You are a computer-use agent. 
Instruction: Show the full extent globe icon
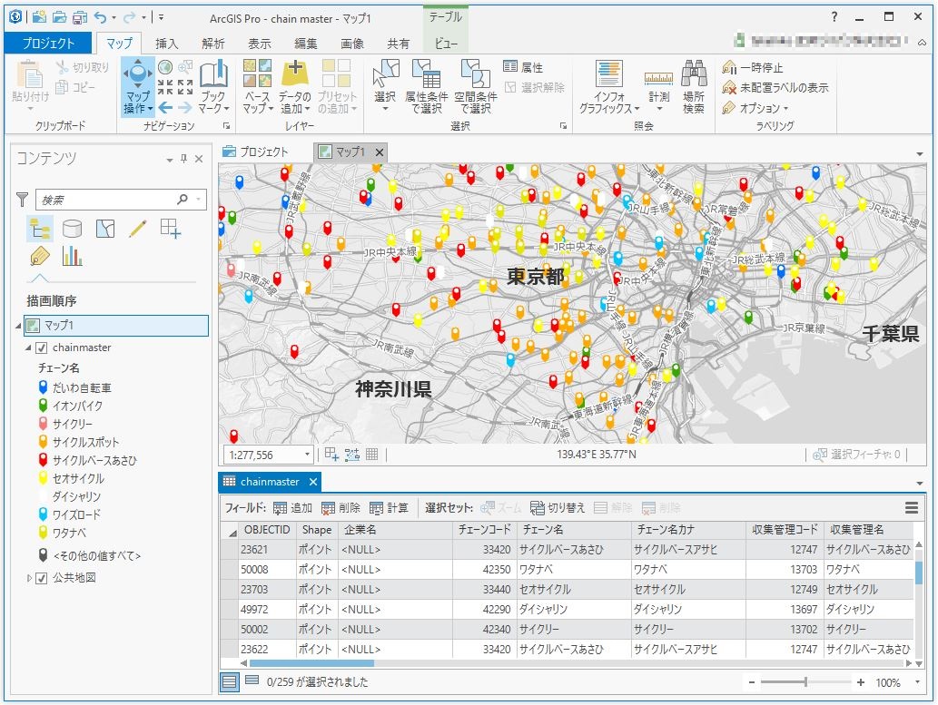(165, 67)
